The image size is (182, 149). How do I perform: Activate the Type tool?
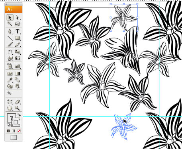pyautogui.click(x=18, y=31)
